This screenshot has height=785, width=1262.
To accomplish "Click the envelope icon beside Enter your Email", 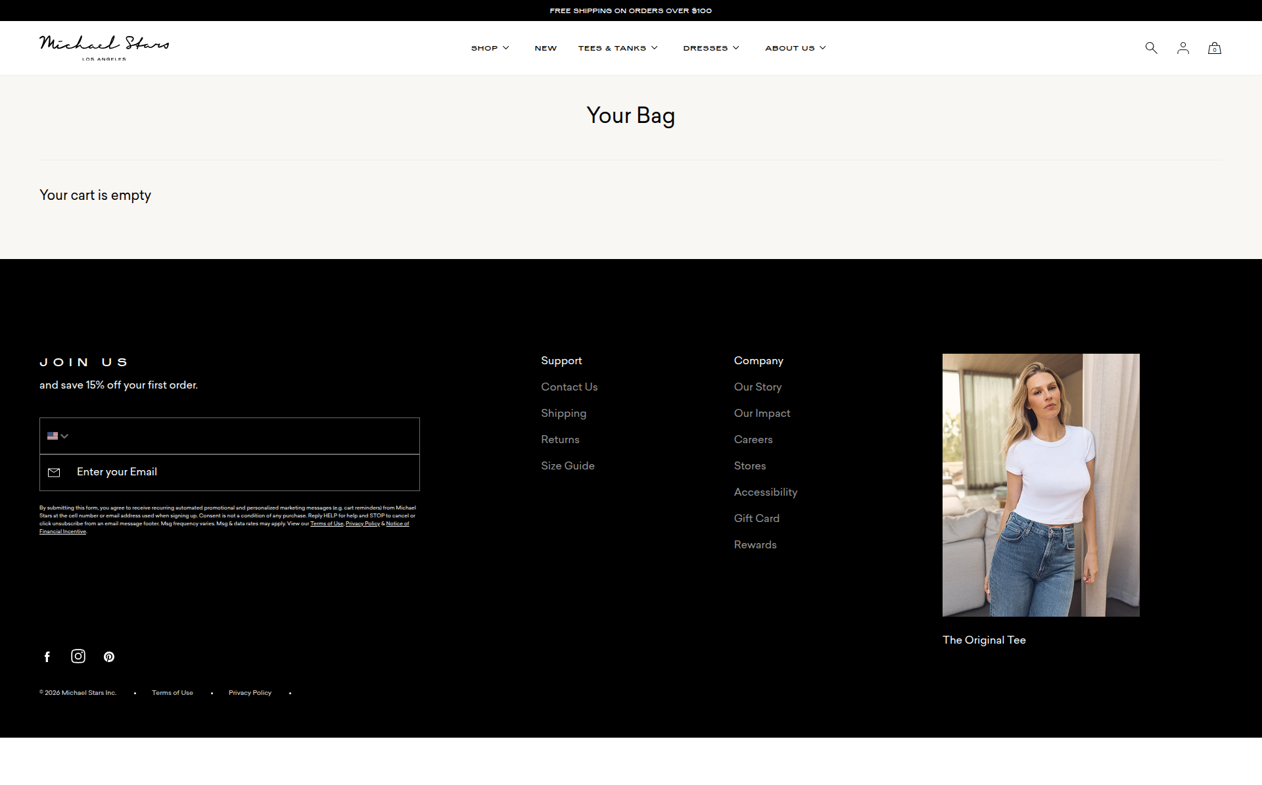I will tap(54, 472).
